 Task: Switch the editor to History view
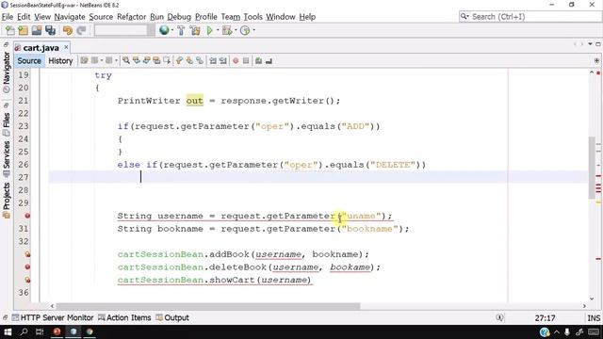tap(60, 60)
